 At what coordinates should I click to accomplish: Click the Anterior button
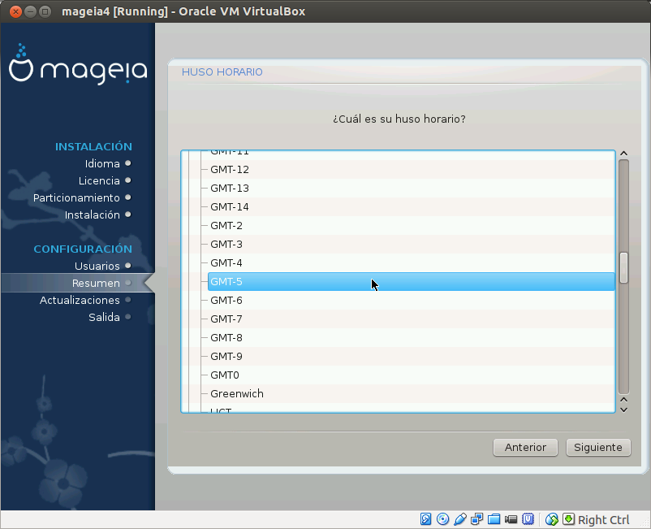pos(525,447)
